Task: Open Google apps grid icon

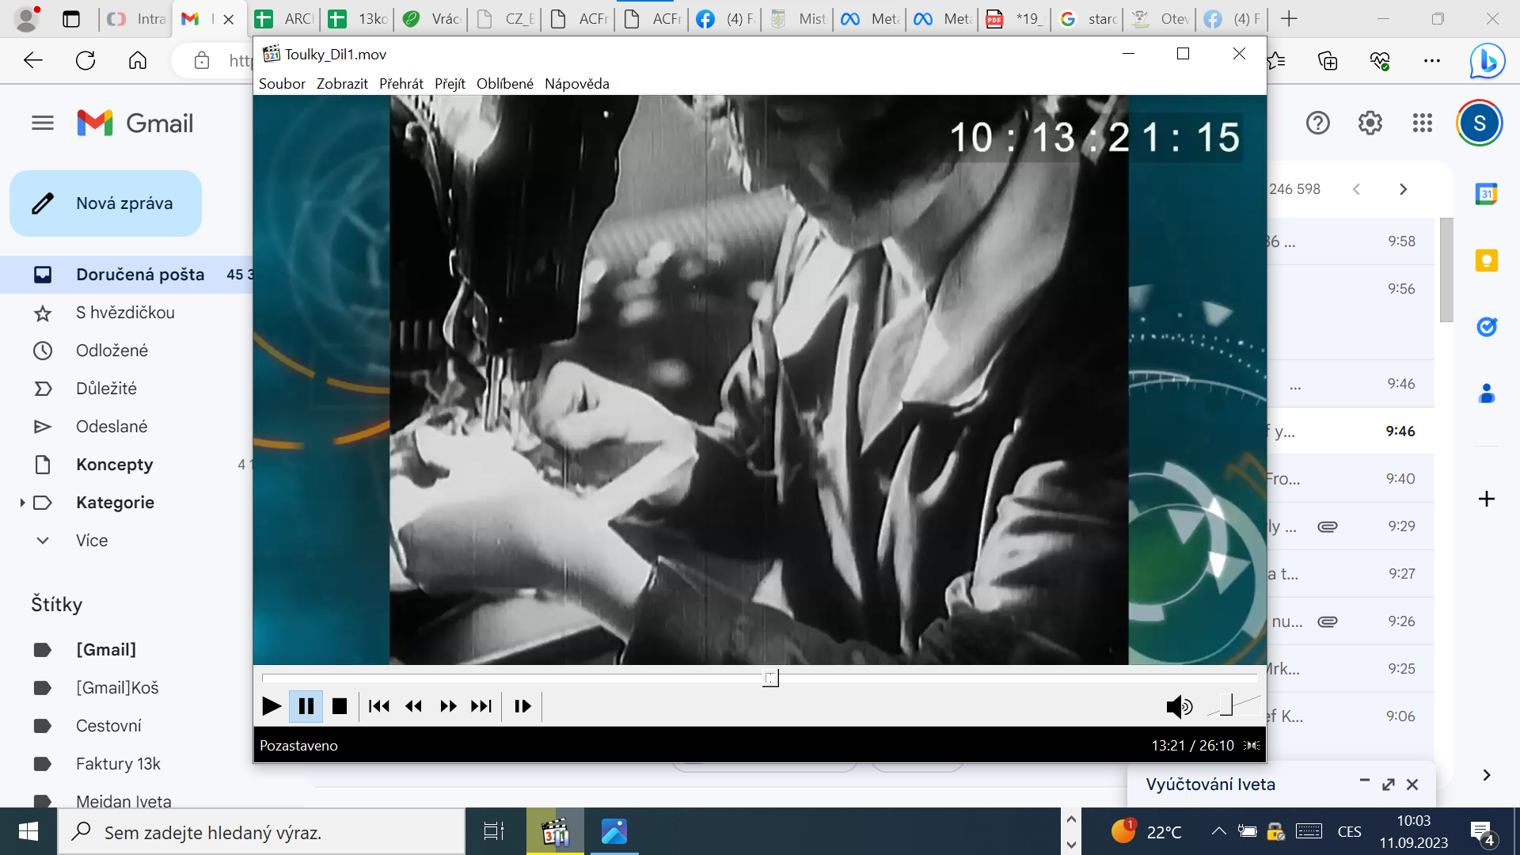Action: [1423, 123]
